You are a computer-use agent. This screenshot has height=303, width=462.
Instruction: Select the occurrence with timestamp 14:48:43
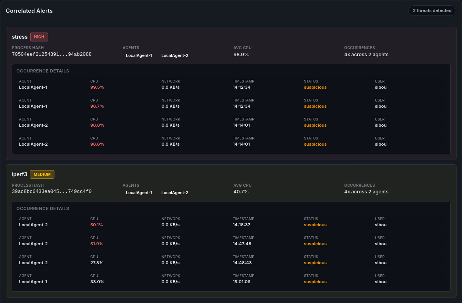[241, 263]
